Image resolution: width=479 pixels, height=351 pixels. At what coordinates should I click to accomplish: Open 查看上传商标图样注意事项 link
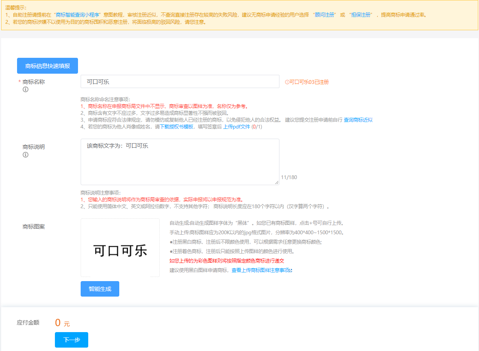point(260,271)
